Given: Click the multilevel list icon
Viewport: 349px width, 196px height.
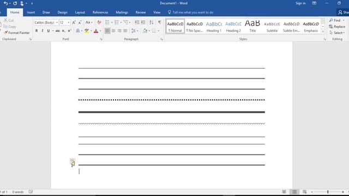Looking at the screenshot, I should tap(126, 22).
